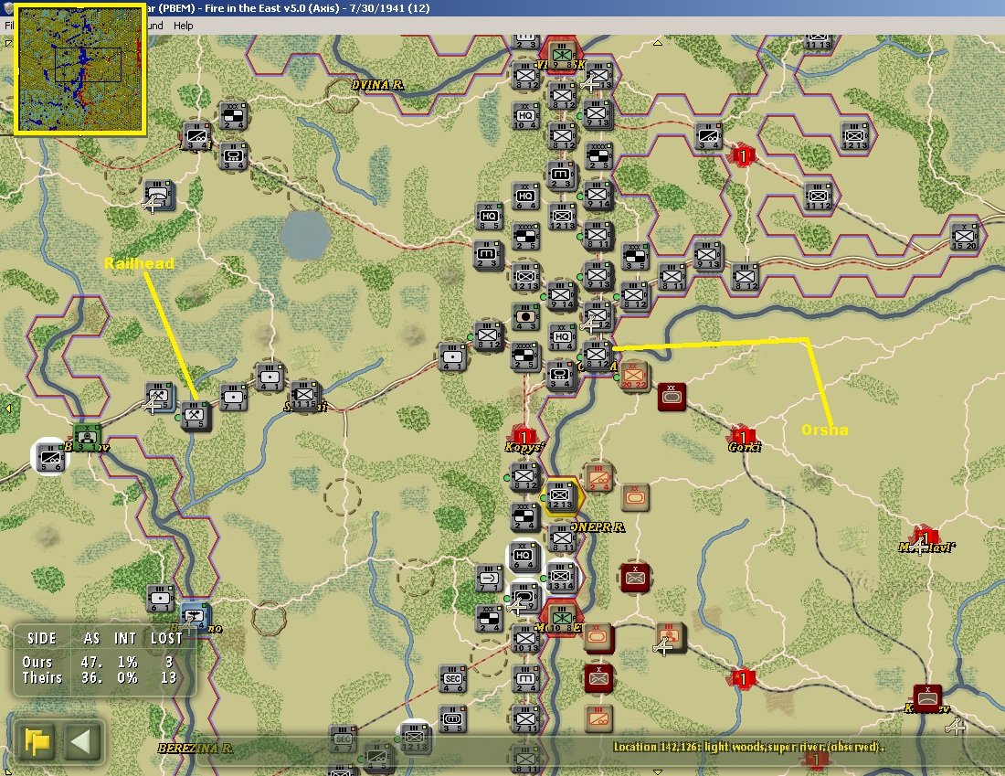This screenshot has width=1005, height=776.
Task: Select the tan Soviet unit with plane marker
Action: pyautogui.click(x=671, y=637)
